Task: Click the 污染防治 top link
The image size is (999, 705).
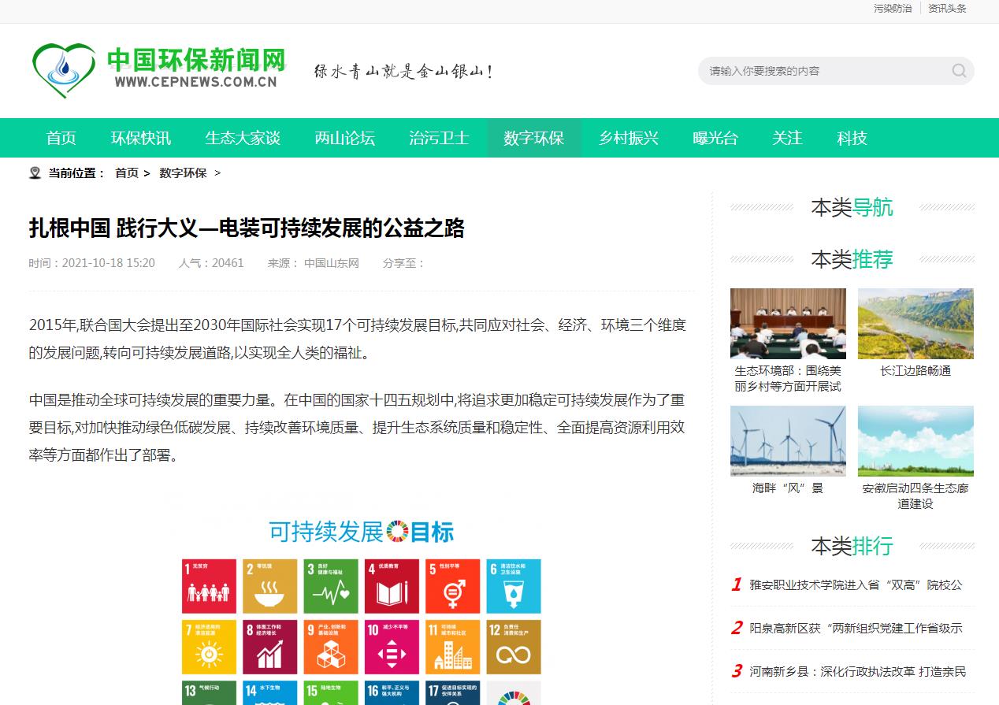Action: click(x=893, y=9)
